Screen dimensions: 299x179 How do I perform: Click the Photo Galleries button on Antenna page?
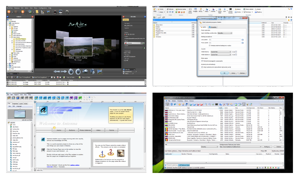pos(85,130)
